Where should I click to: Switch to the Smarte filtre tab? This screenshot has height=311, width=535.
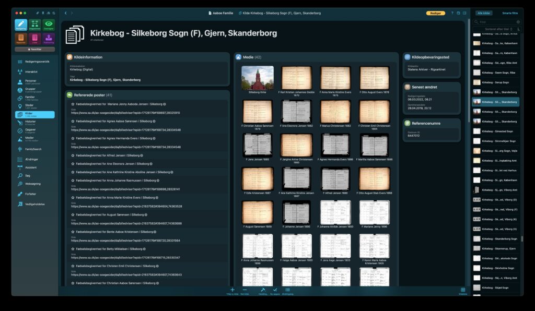pyautogui.click(x=510, y=13)
